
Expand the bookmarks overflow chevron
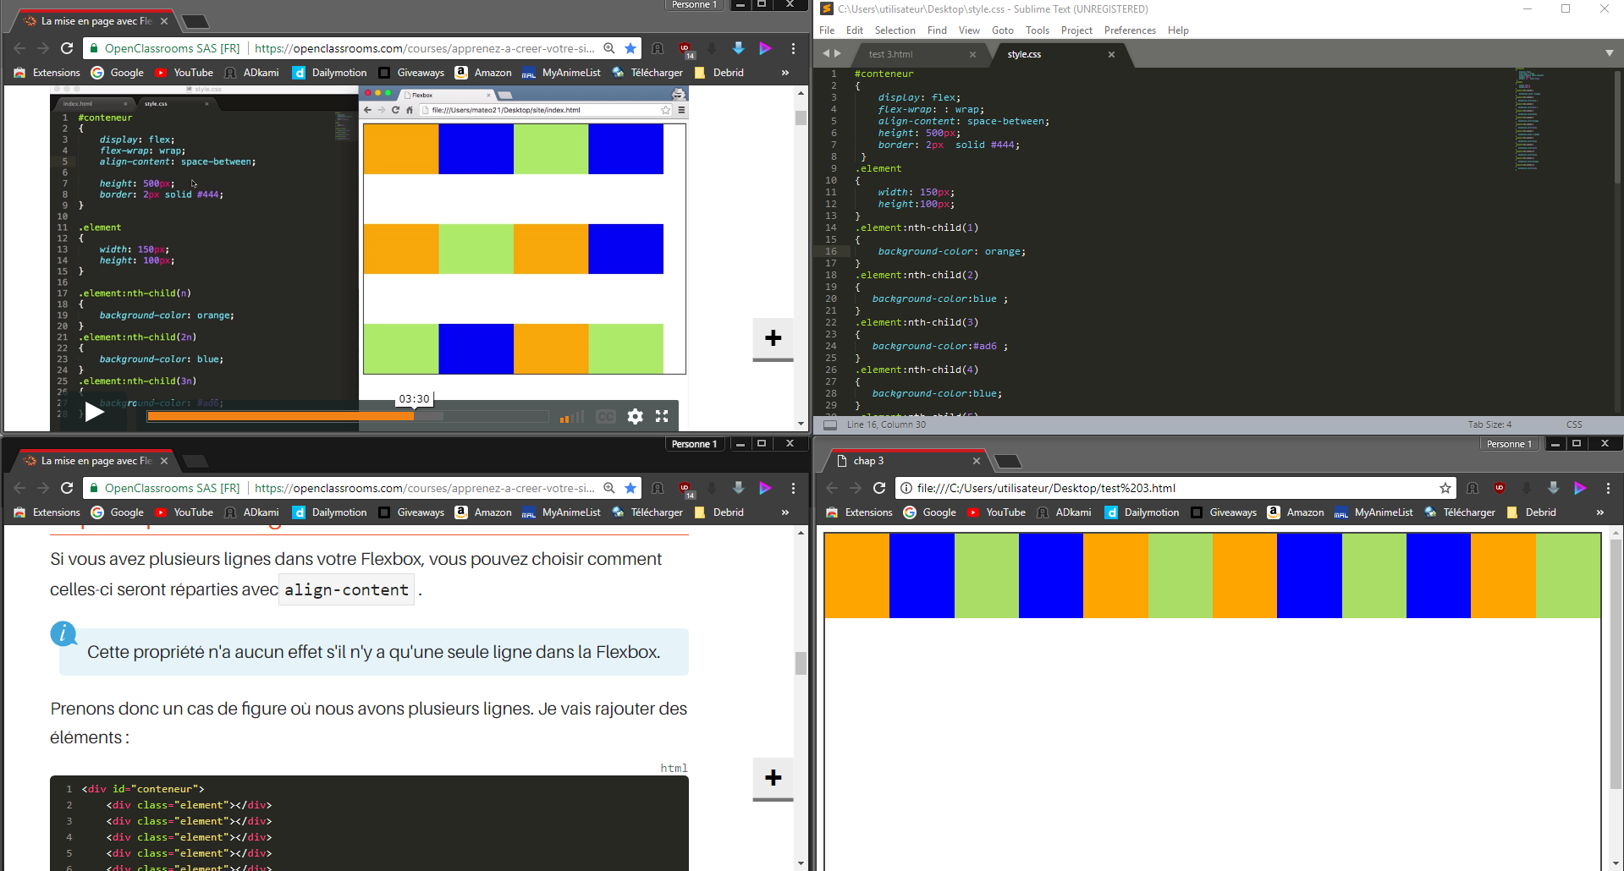(784, 73)
